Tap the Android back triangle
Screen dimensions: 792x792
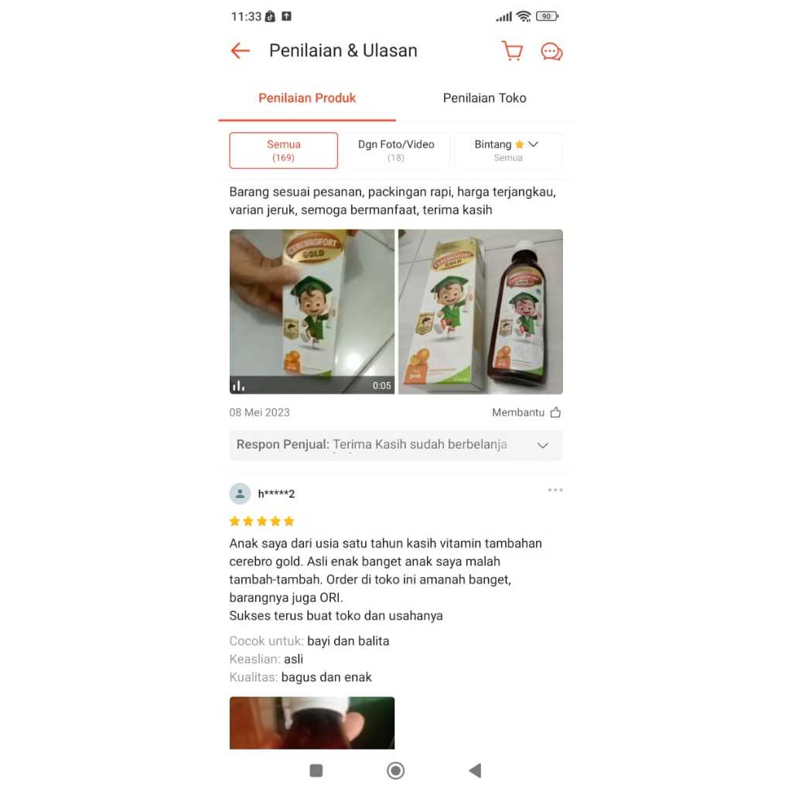(475, 770)
